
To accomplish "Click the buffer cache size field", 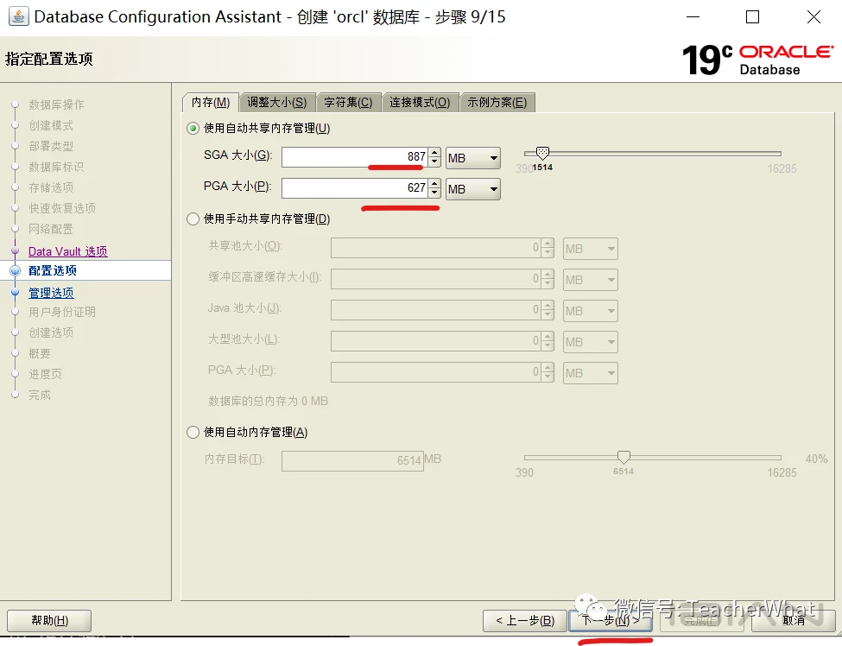I will tap(435, 280).
